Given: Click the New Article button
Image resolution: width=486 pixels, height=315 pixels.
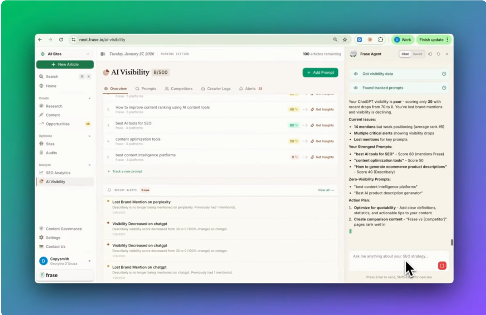Looking at the screenshot, I should point(65,64).
